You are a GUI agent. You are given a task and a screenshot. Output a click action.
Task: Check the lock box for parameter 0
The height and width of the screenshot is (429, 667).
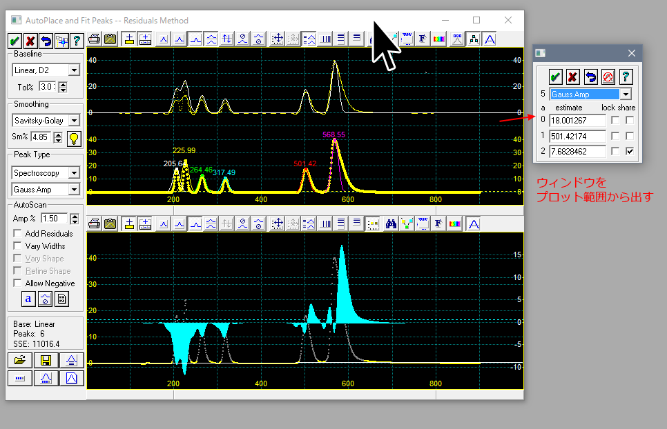coord(615,120)
